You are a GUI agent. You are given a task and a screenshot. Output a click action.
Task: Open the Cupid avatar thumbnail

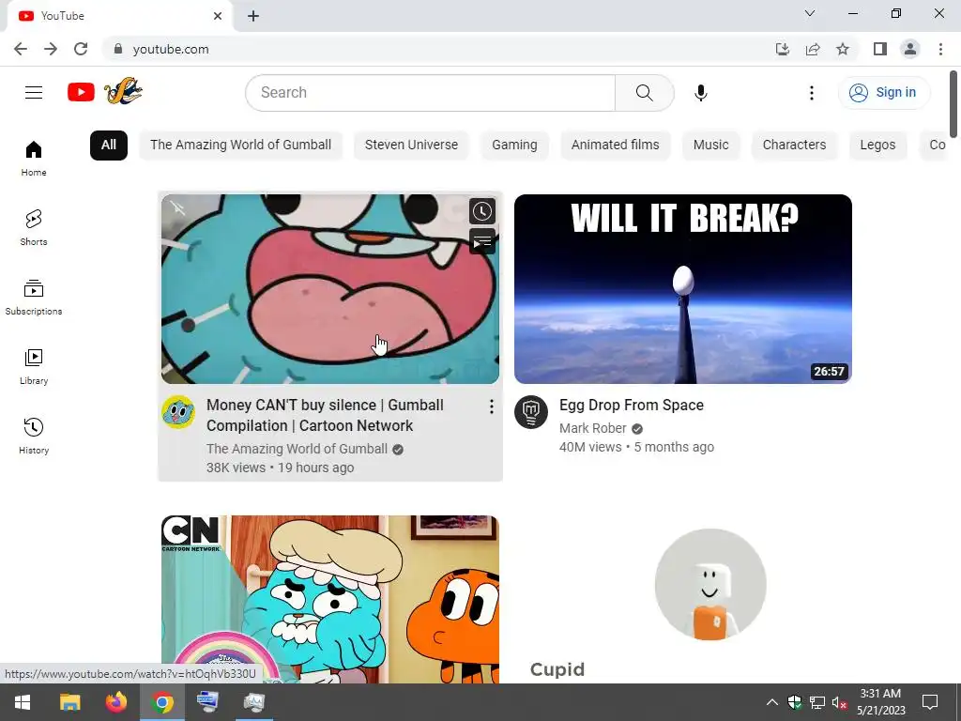tap(710, 584)
